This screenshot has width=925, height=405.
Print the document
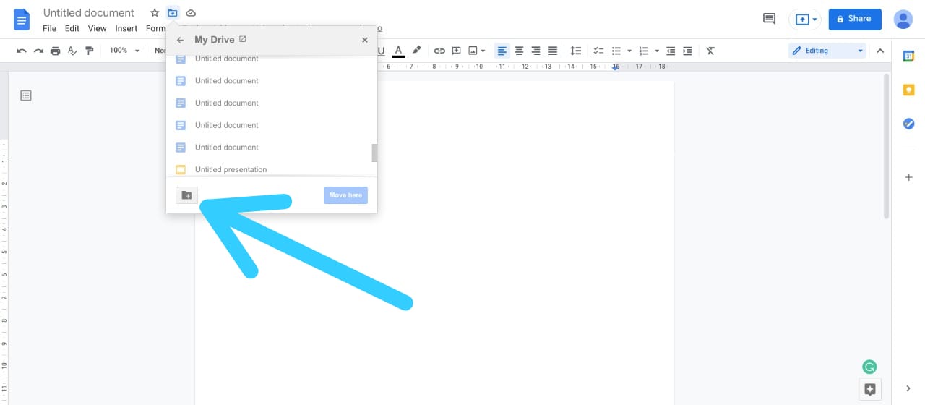[x=55, y=51]
